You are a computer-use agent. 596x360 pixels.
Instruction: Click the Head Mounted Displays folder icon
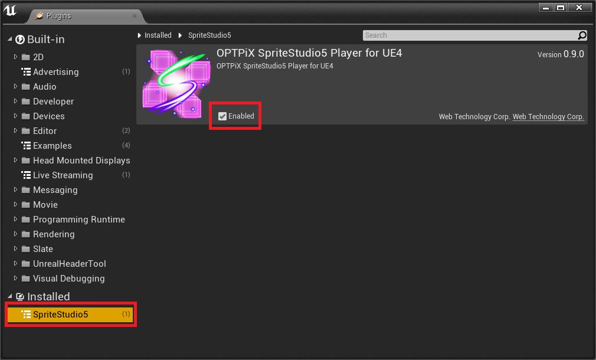tap(26, 161)
